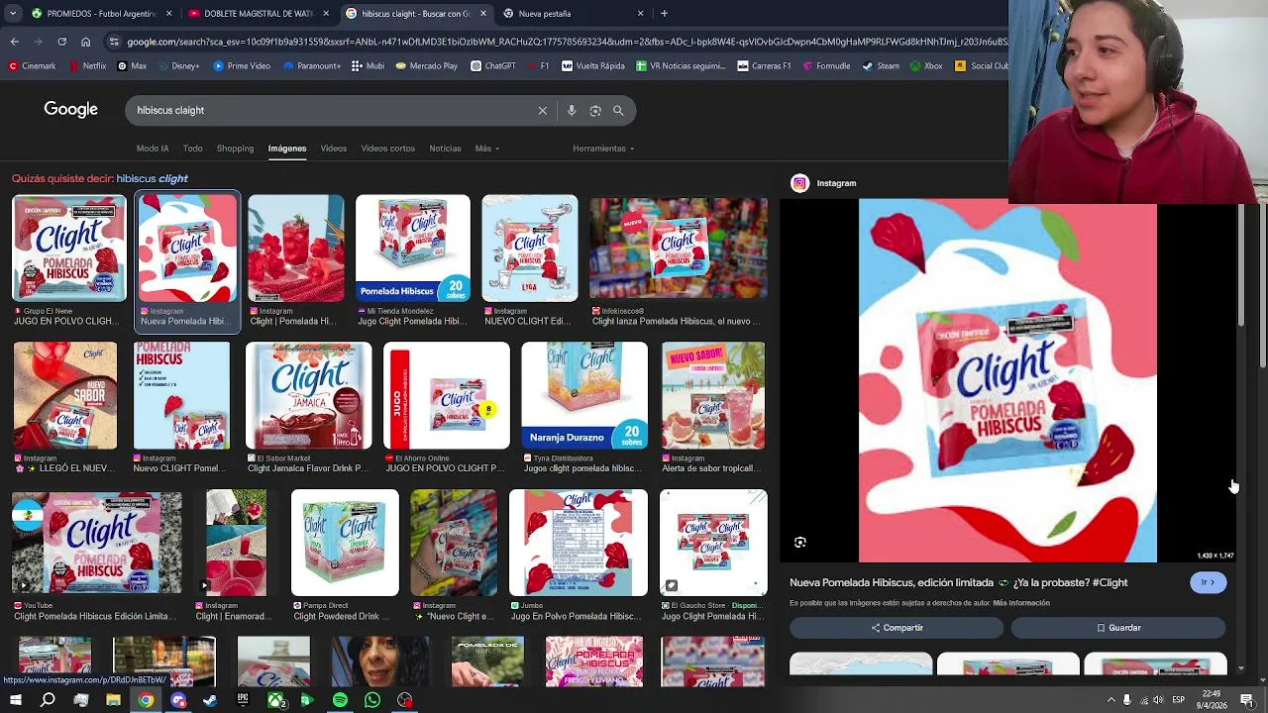
Task: Close the Nueva pestaña tab
Action: pos(640,14)
